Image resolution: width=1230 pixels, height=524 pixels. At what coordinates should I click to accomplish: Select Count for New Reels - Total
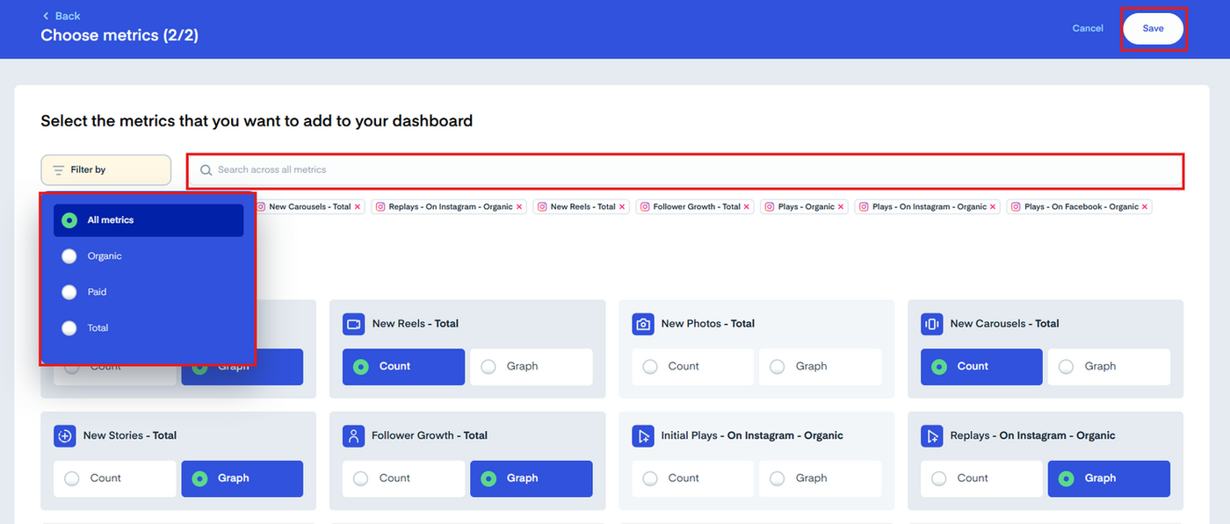(403, 367)
